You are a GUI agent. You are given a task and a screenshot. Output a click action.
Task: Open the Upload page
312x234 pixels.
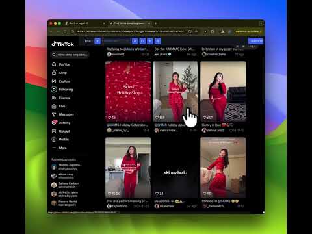(60, 131)
